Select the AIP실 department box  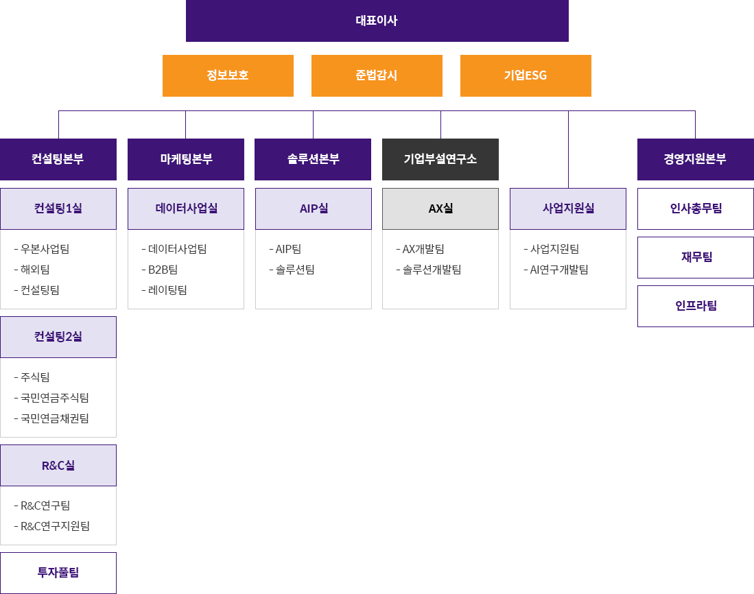(x=314, y=209)
